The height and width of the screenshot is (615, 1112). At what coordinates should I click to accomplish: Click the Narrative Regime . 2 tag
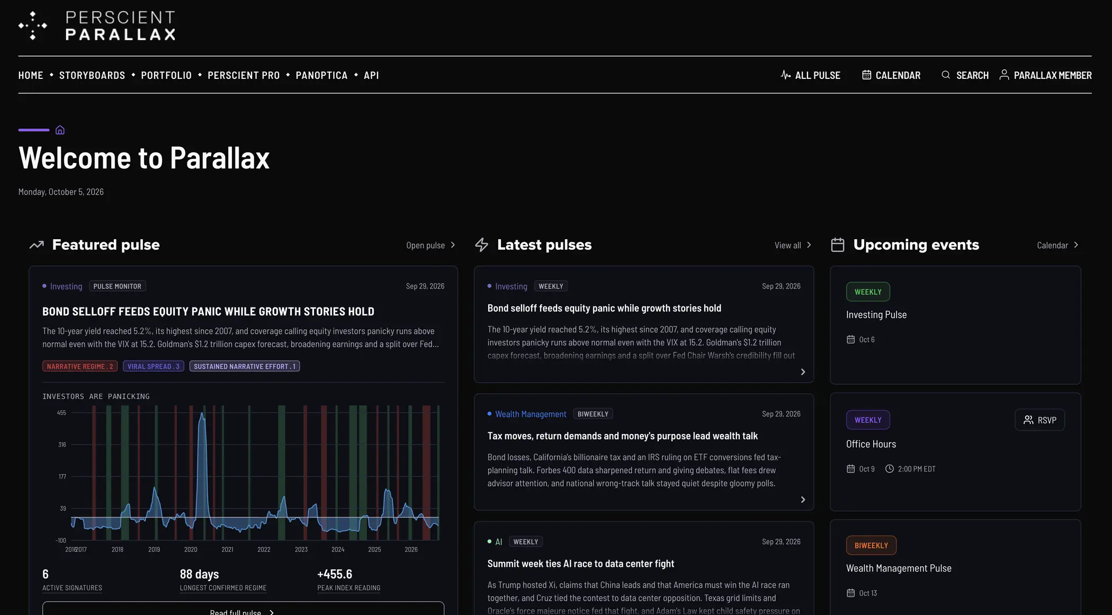(x=80, y=366)
